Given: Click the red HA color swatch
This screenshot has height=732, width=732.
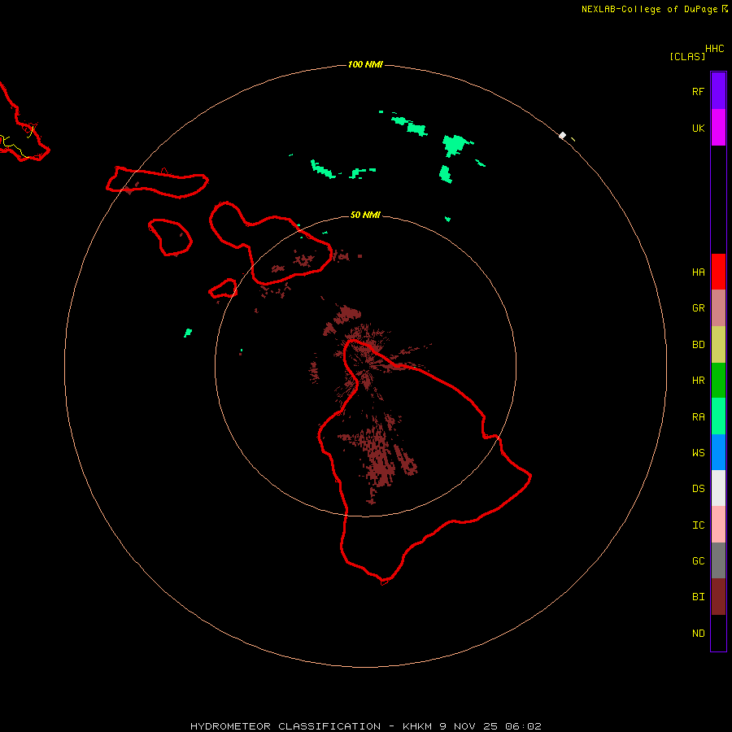Looking at the screenshot, I should (718, 272).
